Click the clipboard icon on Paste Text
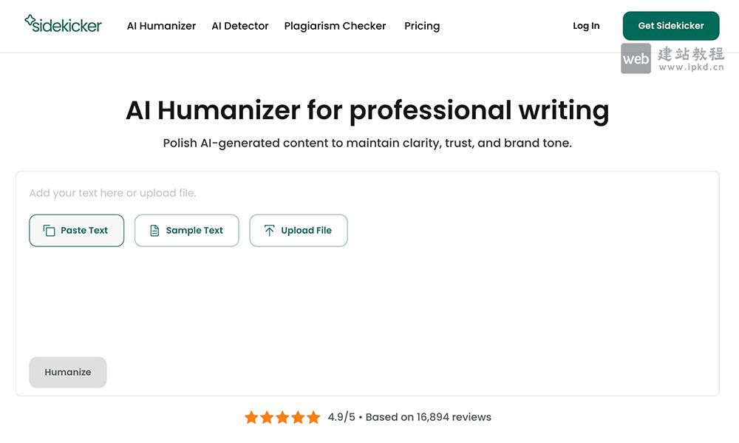Image resolution: width=739 pixels, height=443 pixels. (x=50, y=230)
